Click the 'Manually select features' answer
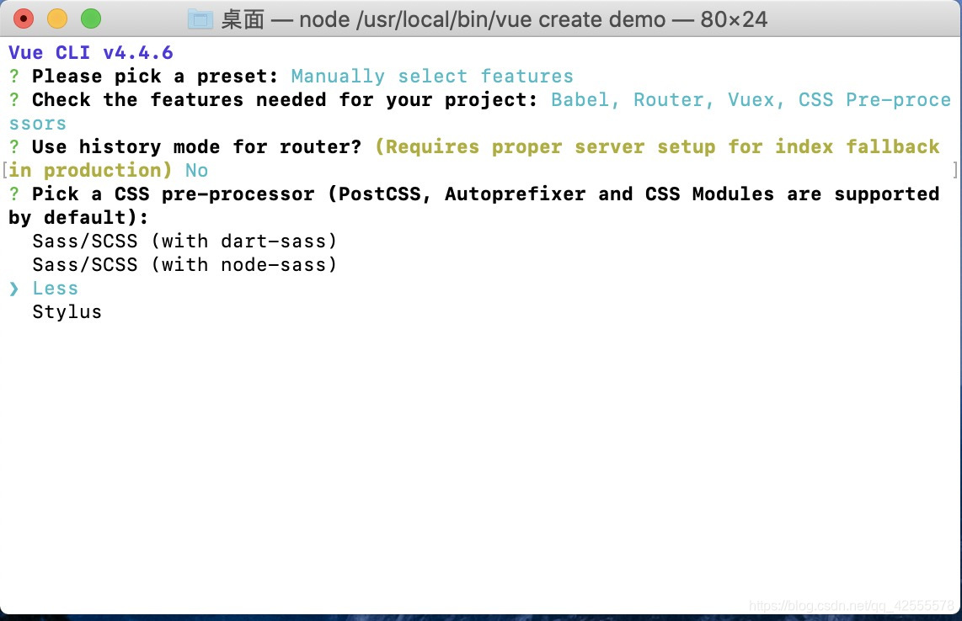This screenshot has height=621, width=962. [432, 76]
